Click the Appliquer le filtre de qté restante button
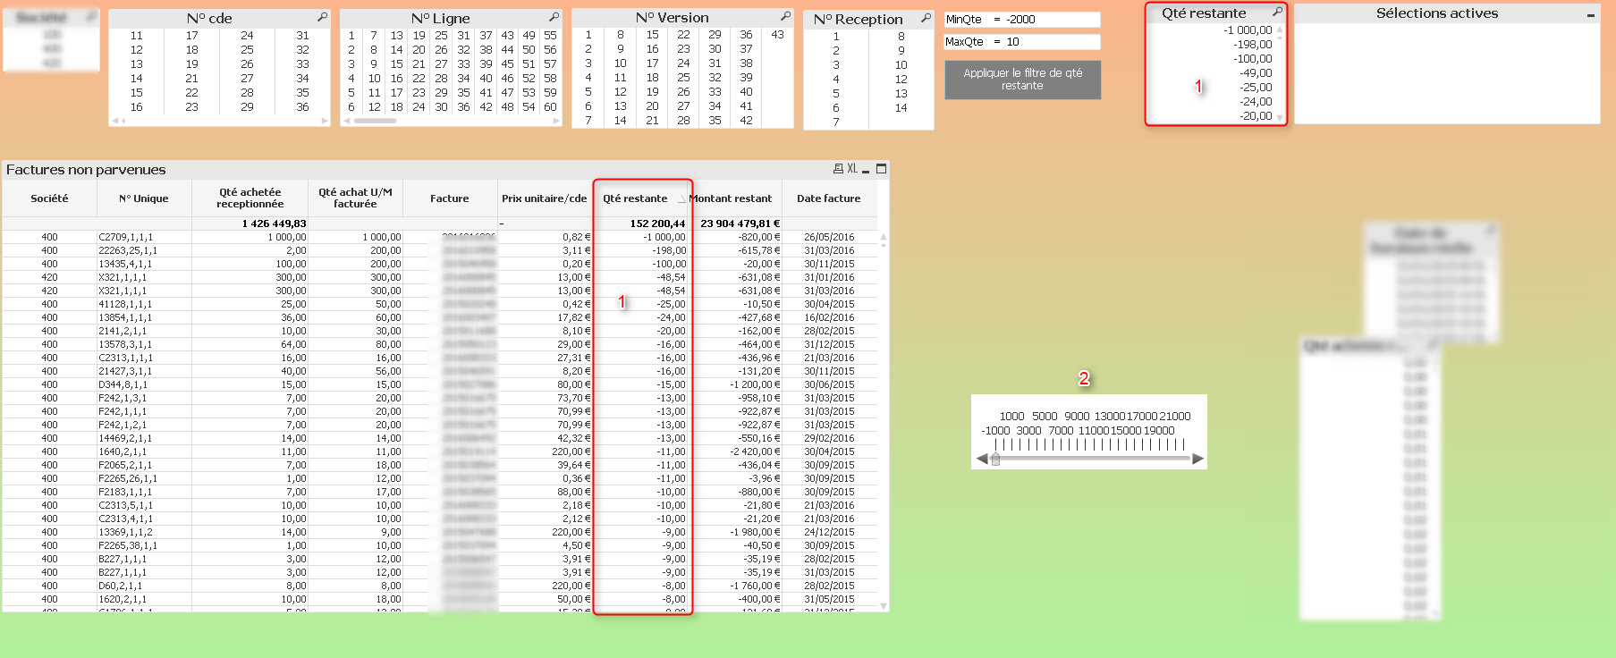1616x658 pixels. tap(1022, 80)
